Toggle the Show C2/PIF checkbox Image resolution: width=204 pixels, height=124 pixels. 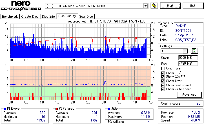pos(163,77)
